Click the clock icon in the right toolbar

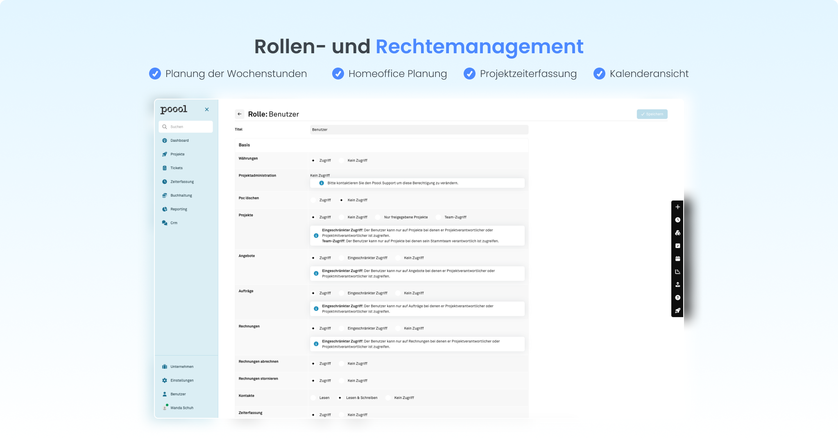tap(678, 220)
